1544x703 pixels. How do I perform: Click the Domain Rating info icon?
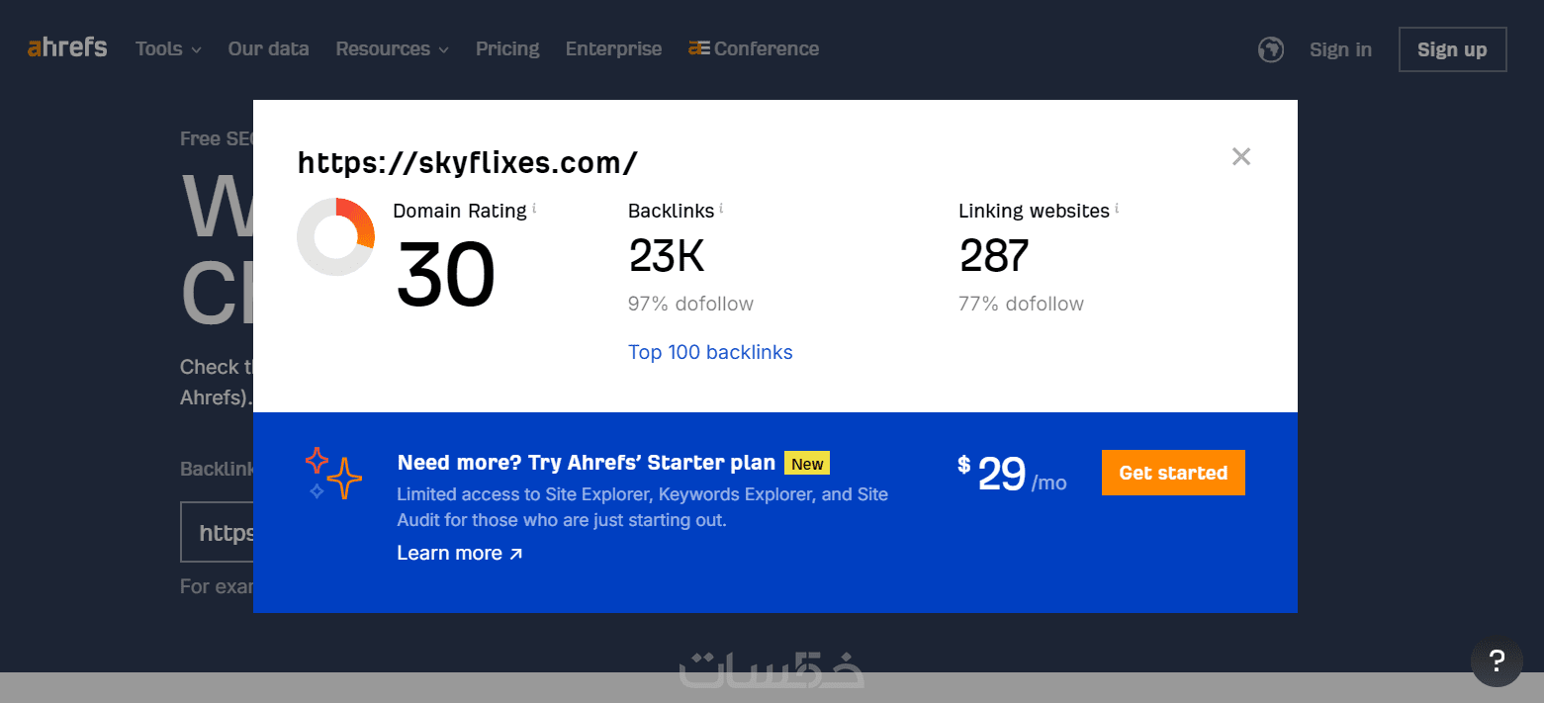pyautogui.click(x=534, y=209)
